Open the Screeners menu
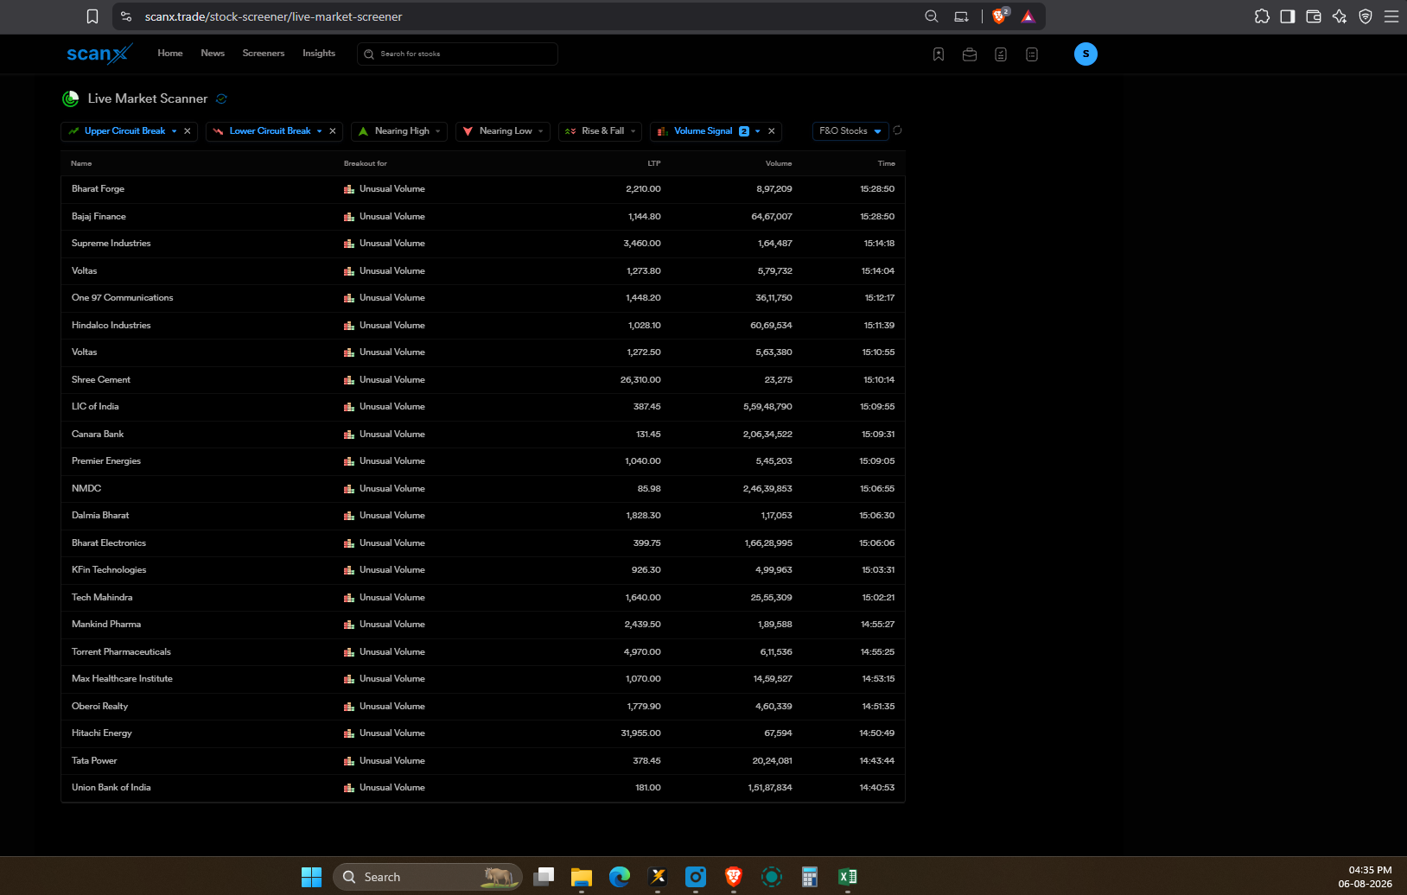 coord(264,54)
